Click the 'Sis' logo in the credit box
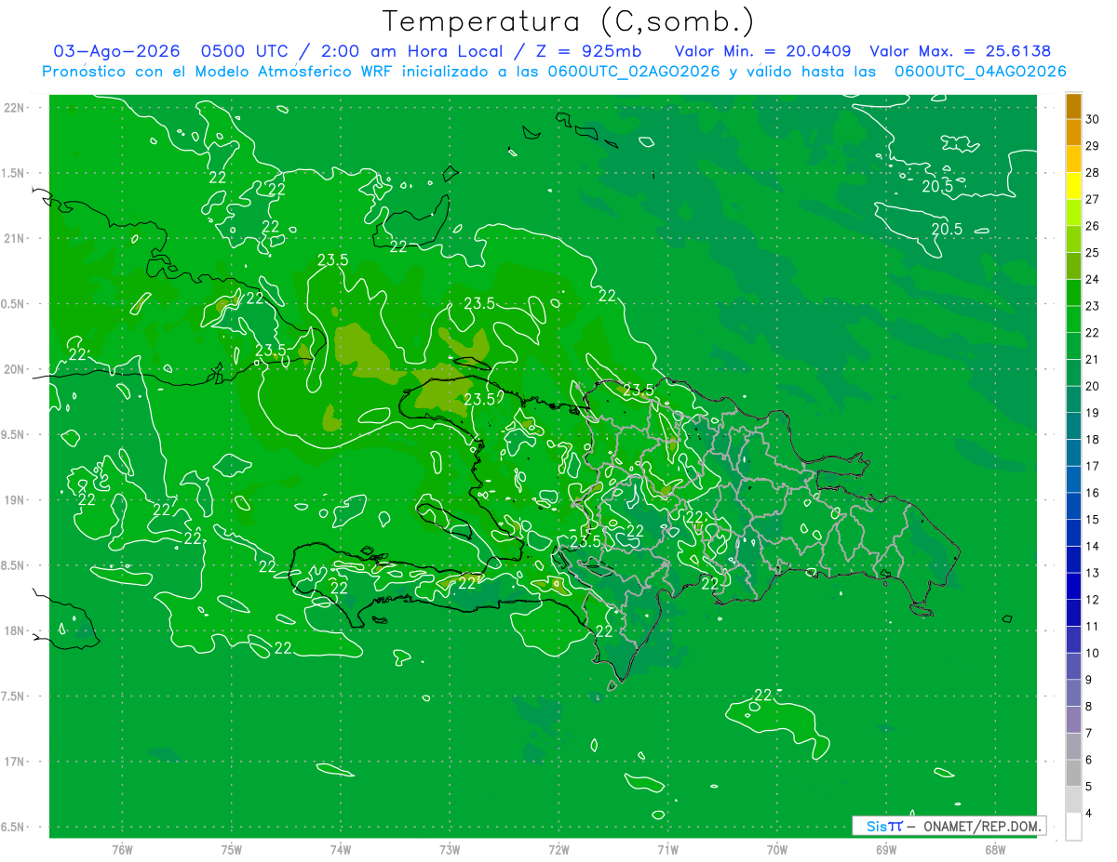The image size is (1117, 862). [x=875, y=826]
